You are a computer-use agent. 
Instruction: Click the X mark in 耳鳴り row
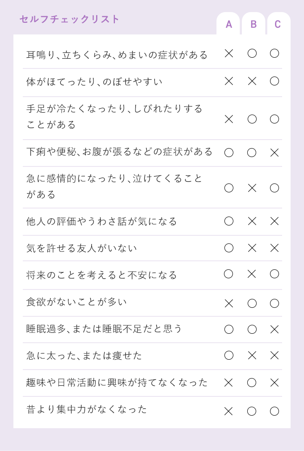click(229, 53)
